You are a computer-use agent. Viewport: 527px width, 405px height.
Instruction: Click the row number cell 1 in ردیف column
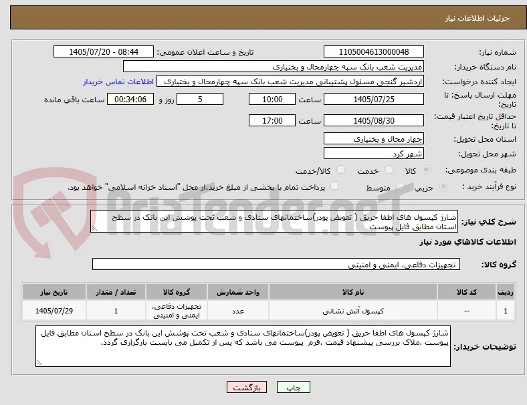tap(505, 311)
